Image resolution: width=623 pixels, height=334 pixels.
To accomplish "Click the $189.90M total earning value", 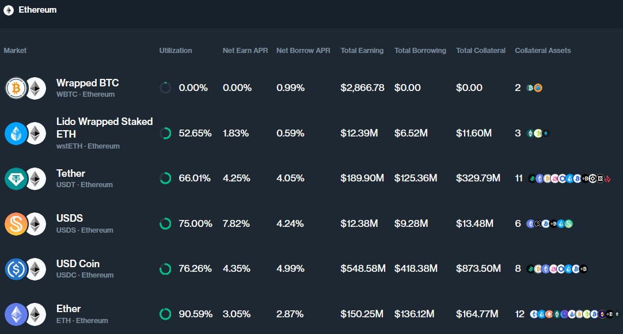I will (x=362, y=179).
